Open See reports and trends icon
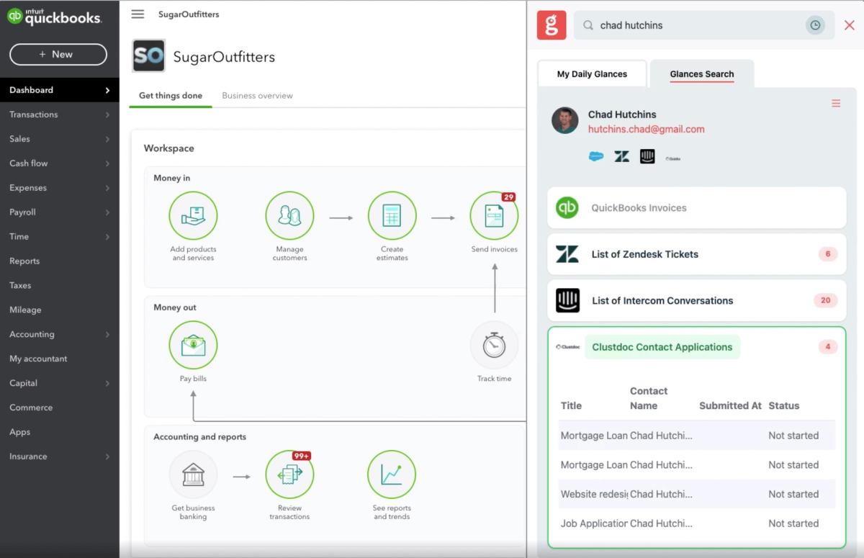 pyautogui.click(x=392, y=474)
